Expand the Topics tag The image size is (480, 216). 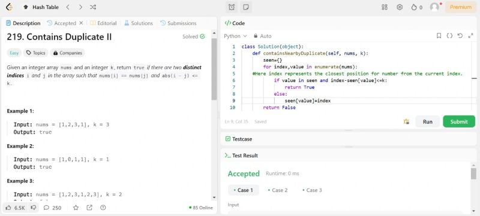point(36,53)
